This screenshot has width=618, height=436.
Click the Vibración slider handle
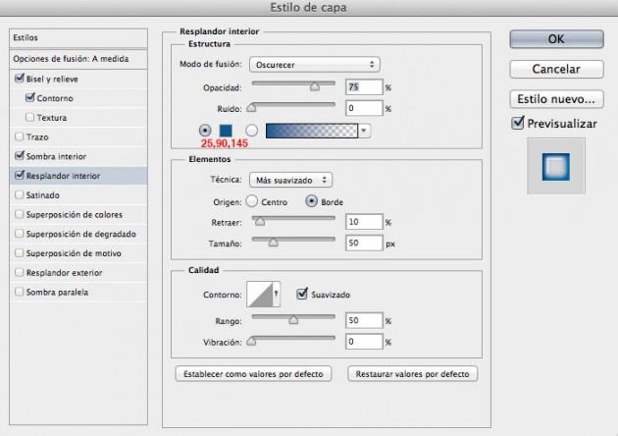tap(251, 341)
